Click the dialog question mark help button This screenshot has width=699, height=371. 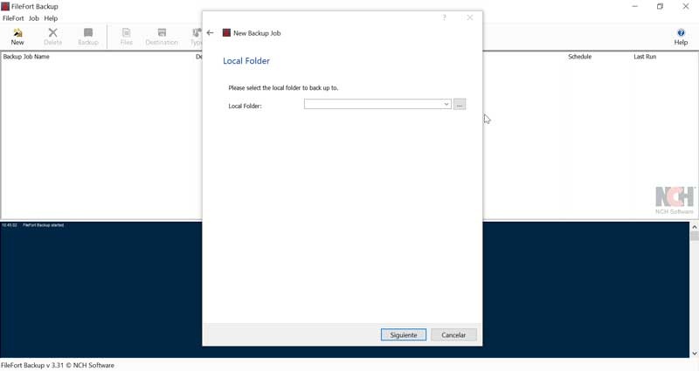pyautogui.click(x=444, y=17)
